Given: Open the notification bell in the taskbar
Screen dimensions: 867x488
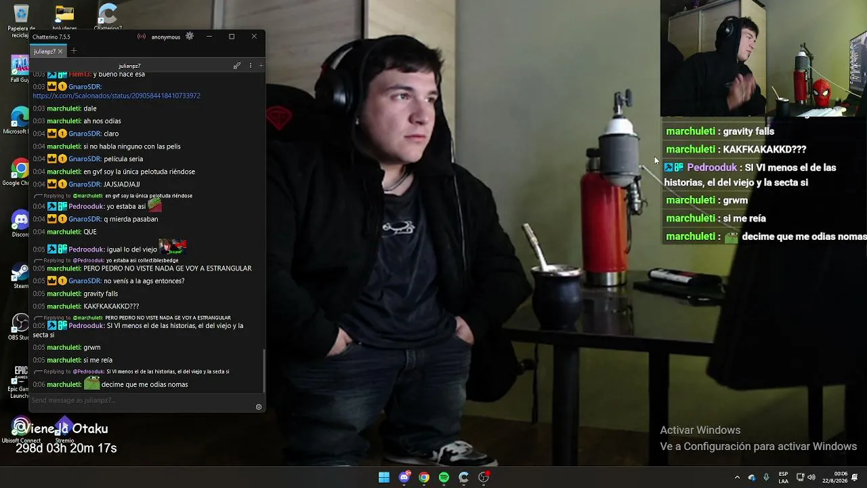Looking at the screenshot, I should [x=855, y=477].
